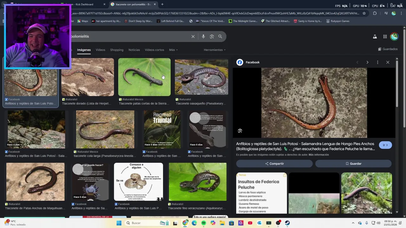Viewport: 406px width, 228px height.
Task: Switch to the Kick Dashboard browser tab
Action: (x=83, y=4)
